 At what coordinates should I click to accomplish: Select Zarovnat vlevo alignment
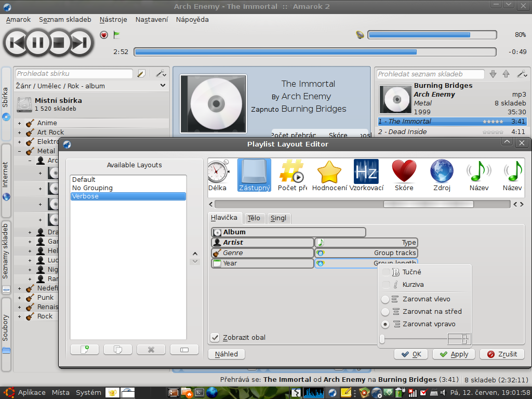pos(385,299)
